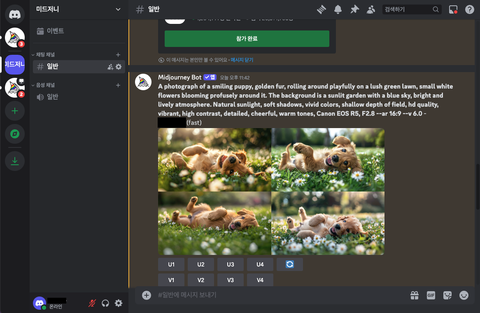Click the 온라인 status text

coord(56,306)
